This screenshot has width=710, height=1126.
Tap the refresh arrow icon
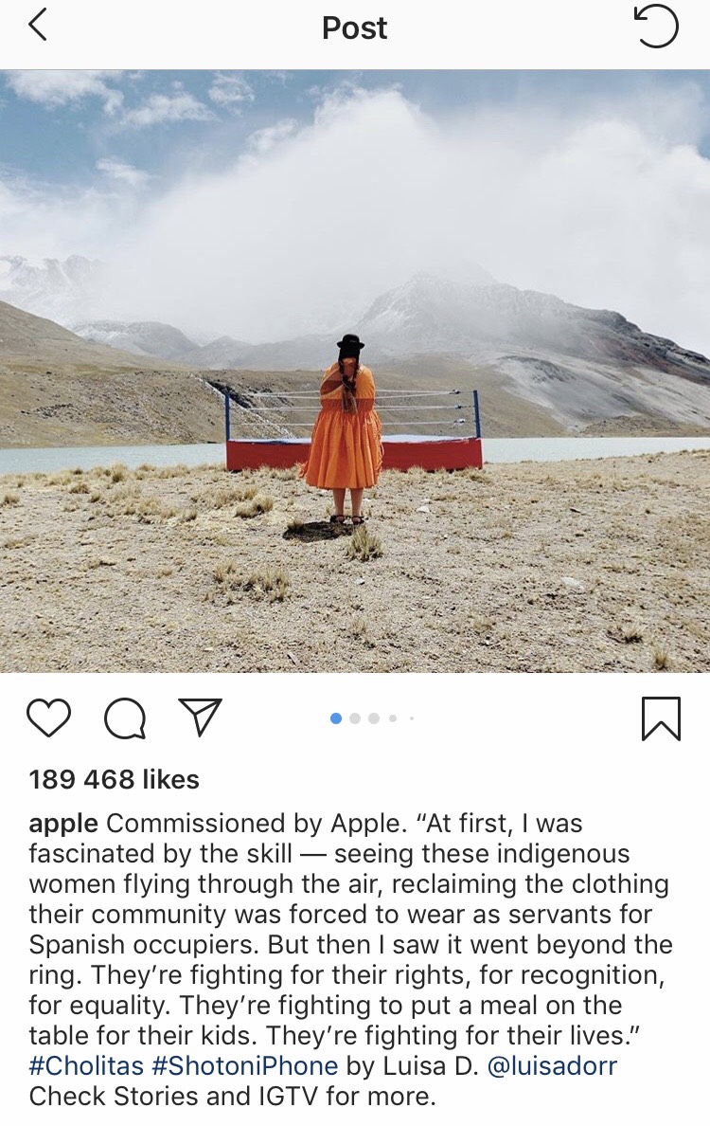click(x=656, y=27)
